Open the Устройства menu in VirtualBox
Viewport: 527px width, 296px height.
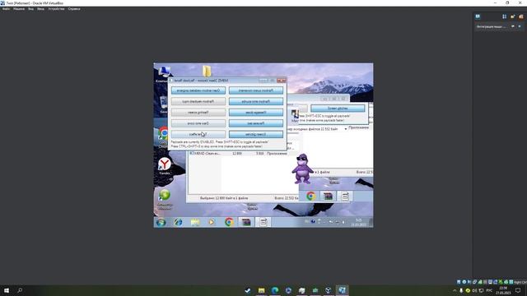pyautogui.click(x=56, y=9)
